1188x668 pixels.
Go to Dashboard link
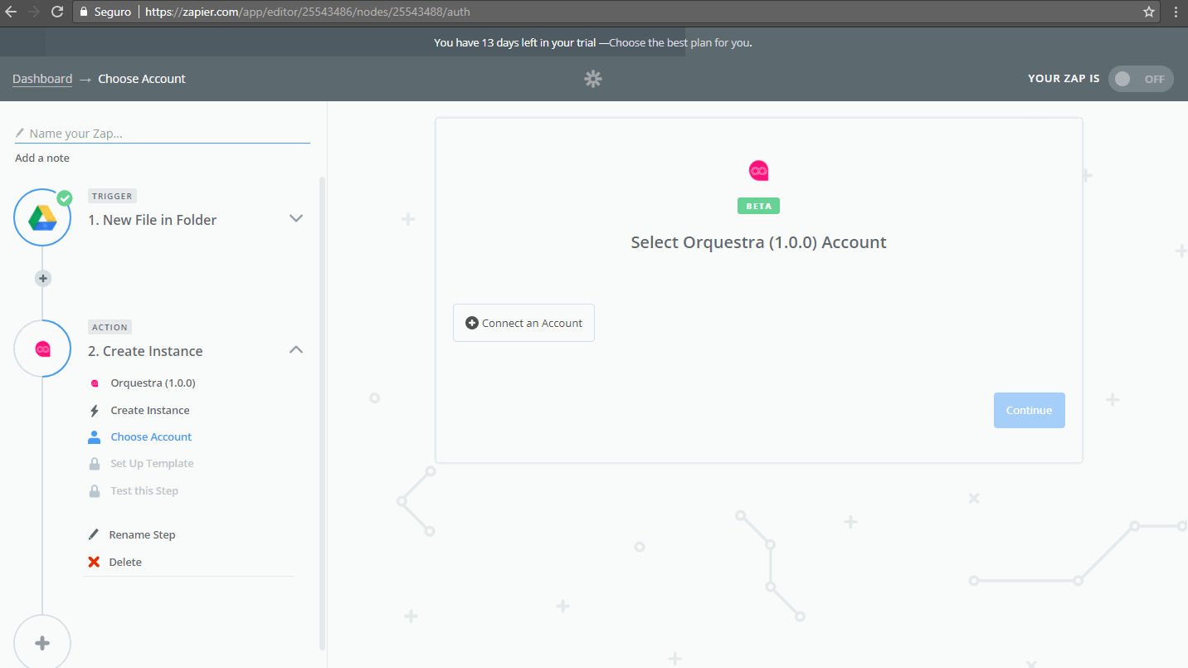pyautogui.click(x=42, y=79)
